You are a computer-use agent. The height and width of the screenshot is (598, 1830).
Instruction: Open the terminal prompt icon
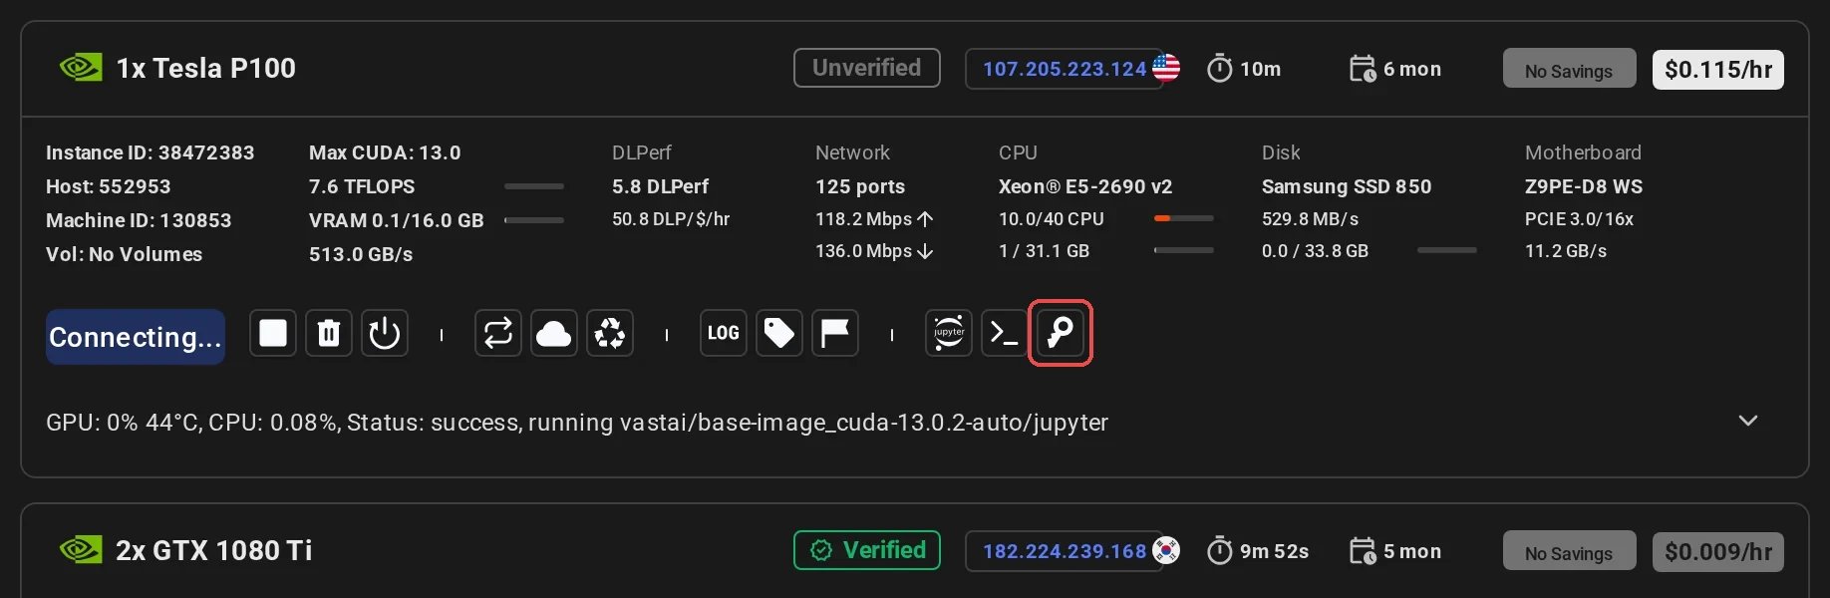point(1005,333)
